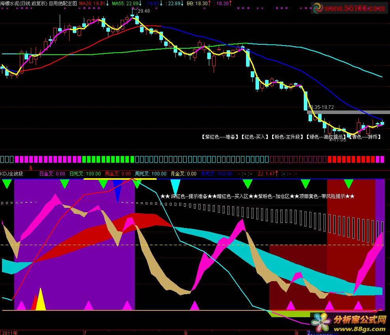Click month 8 on the time axis

pyautogui.click(x=186, y=333)
